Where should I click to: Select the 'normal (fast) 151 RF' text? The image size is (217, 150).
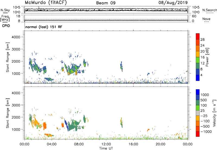(44, 27)
